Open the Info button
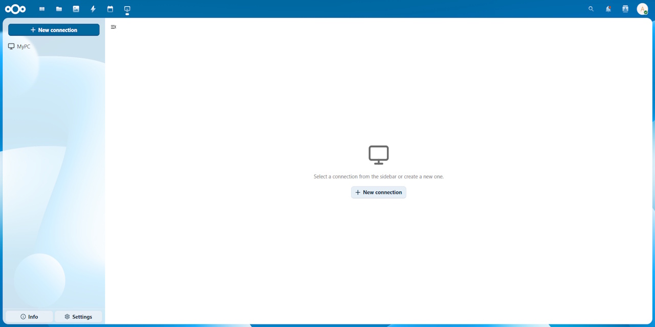The height and width of the screenshot is (327, 655). (x=29, y=317)
